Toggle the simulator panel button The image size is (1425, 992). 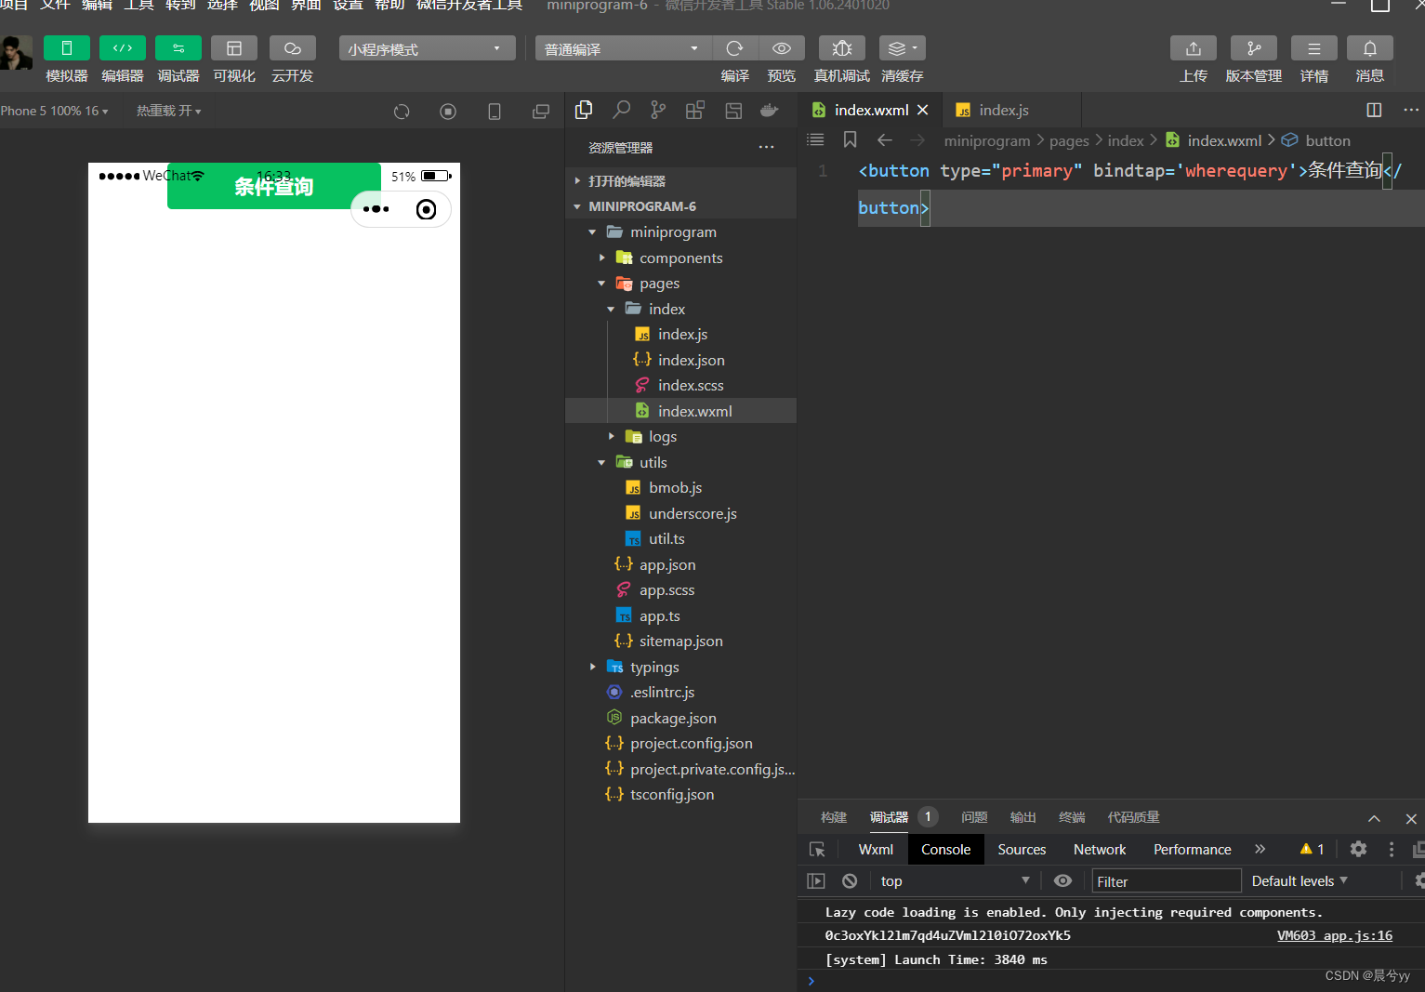[x=67, y=48]
